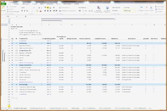Click the Kopieren icon in the clipboard group
This screenshot has width=167, height=111.
point(7,9)
